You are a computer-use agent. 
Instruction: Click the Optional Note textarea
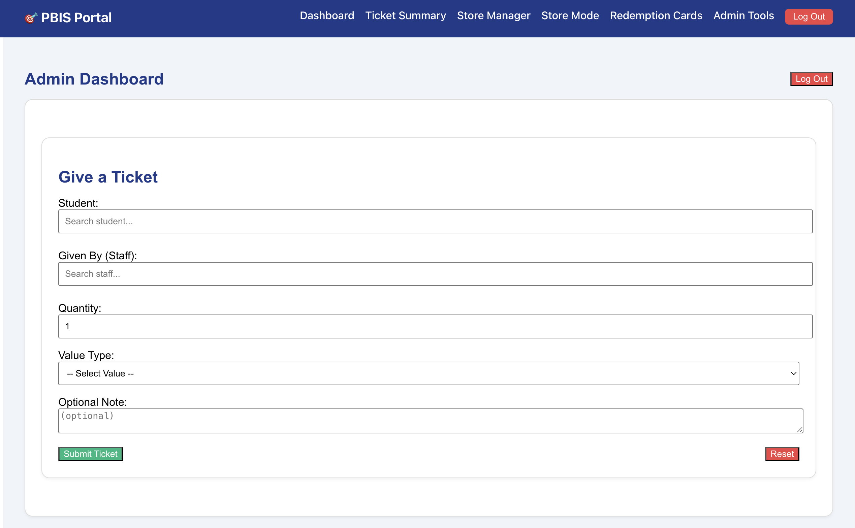pos(431,421)
